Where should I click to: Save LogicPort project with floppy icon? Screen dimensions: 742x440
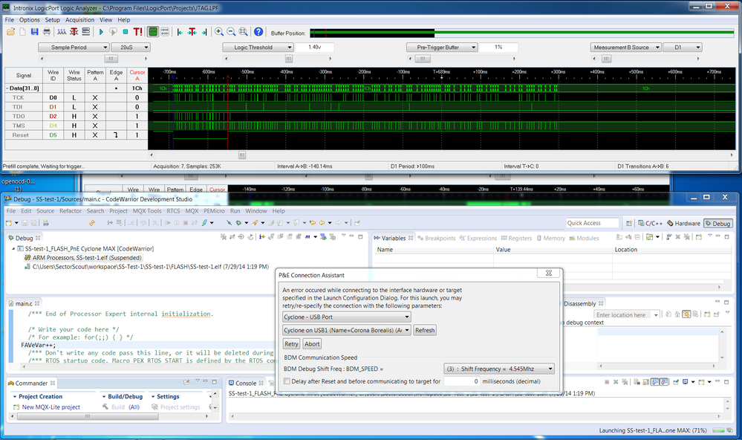point(35,32)
